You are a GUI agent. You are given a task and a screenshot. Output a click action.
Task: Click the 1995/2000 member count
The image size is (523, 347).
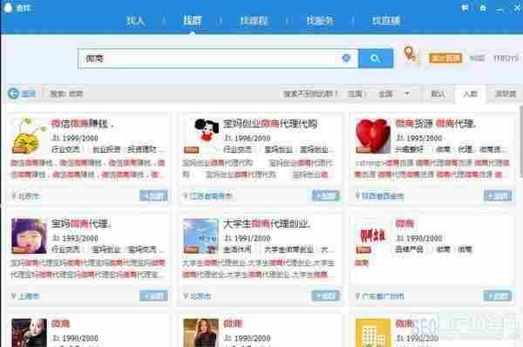[x=424, y=138]
